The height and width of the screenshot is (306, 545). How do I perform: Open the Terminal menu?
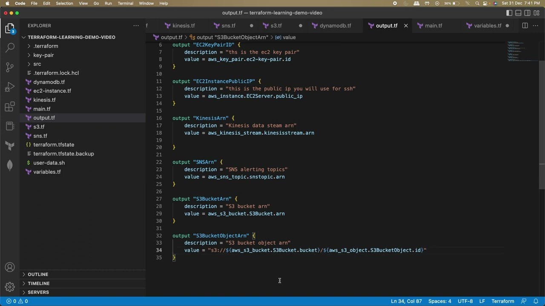(x=125, y=3)
